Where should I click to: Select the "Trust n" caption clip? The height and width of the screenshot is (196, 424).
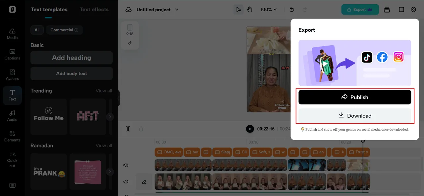(358, 152)
